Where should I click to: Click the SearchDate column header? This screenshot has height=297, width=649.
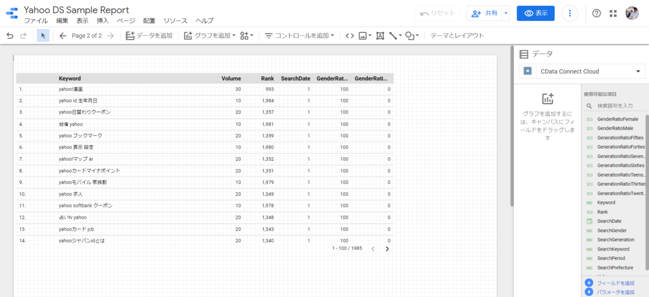click(295, 78)
